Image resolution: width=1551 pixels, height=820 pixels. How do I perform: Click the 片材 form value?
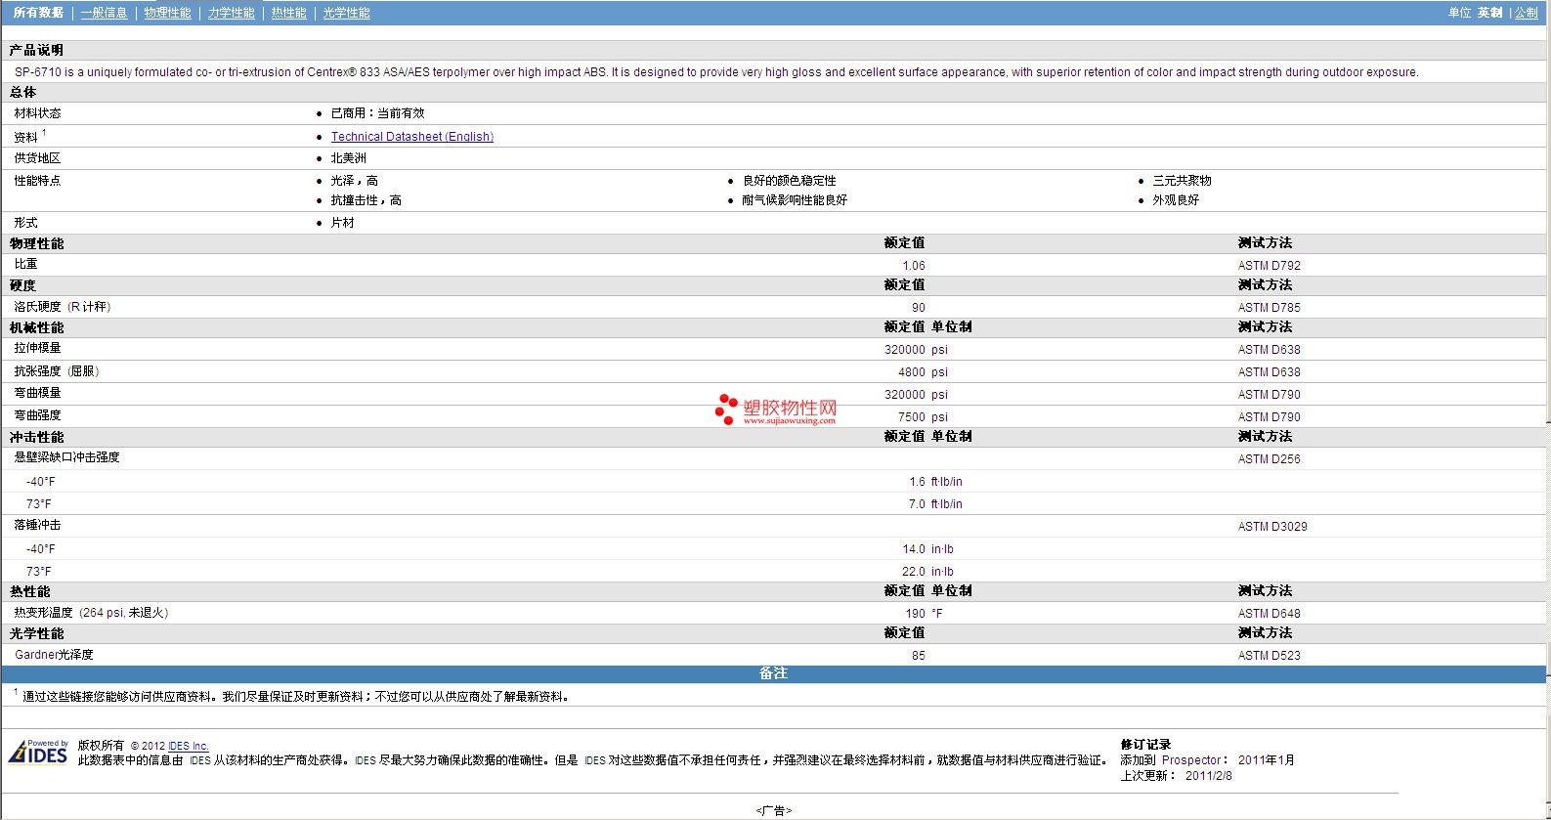[x=343, y=223]
